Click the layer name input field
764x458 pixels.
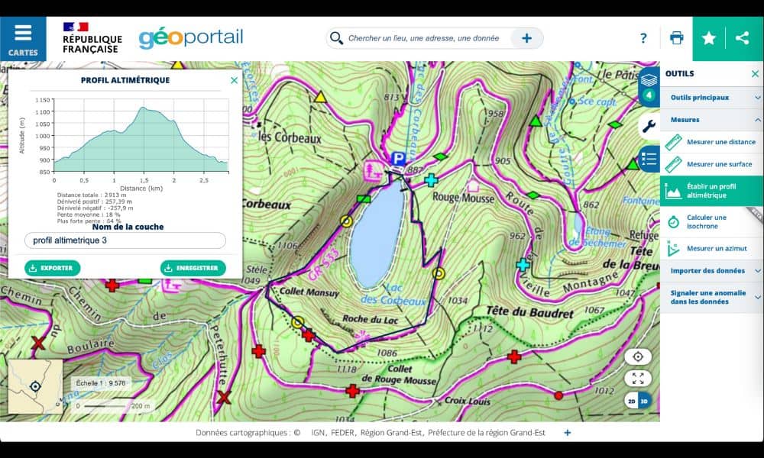pyautogui.click(x=125, y=240)
